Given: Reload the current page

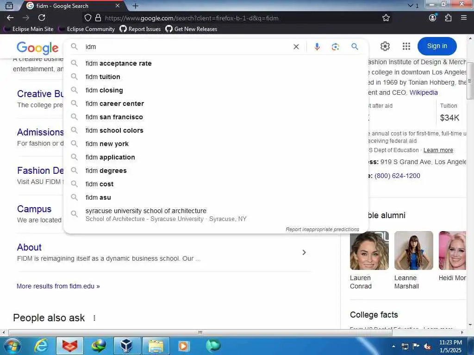Looking at the screenshot, I should tap(42, 18).
